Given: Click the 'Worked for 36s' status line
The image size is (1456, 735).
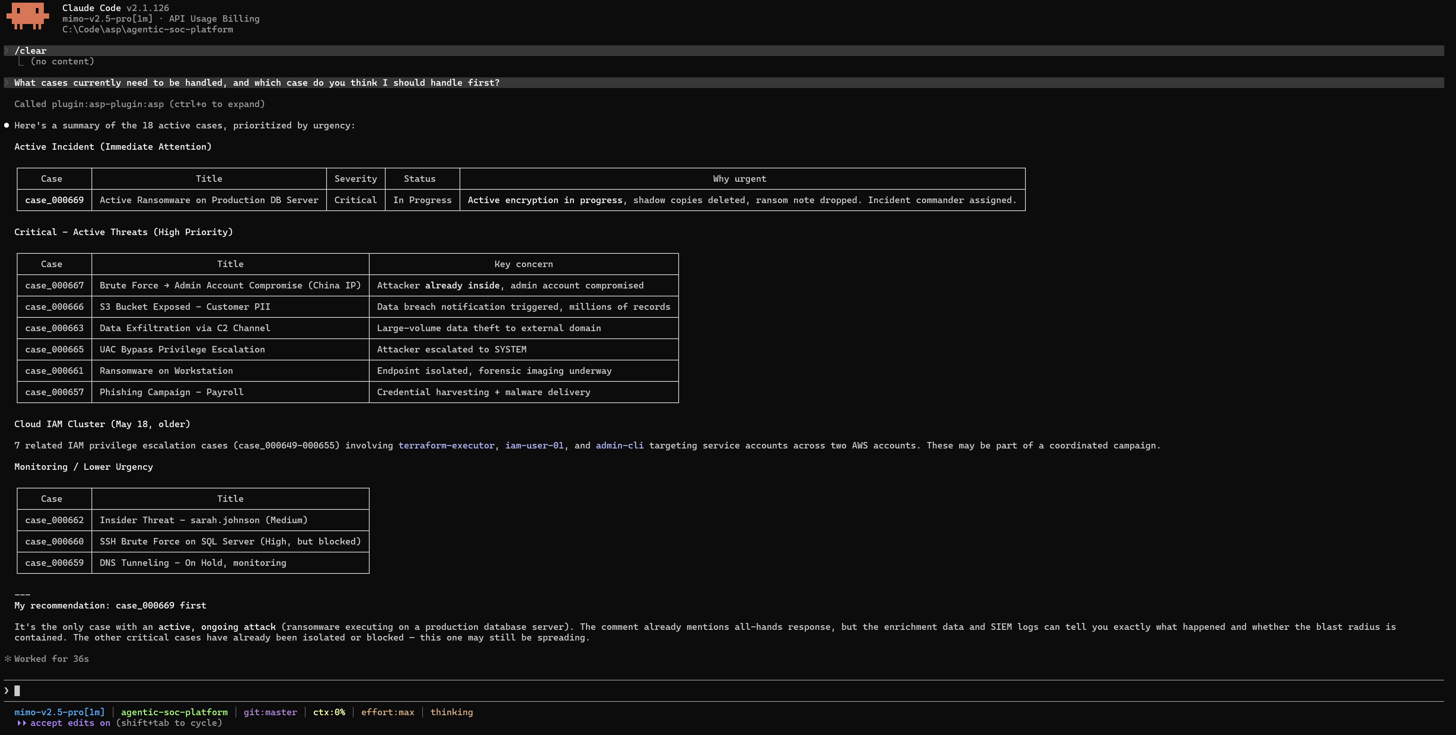Looking at the screenshot, I should click(x=51, y=659).
